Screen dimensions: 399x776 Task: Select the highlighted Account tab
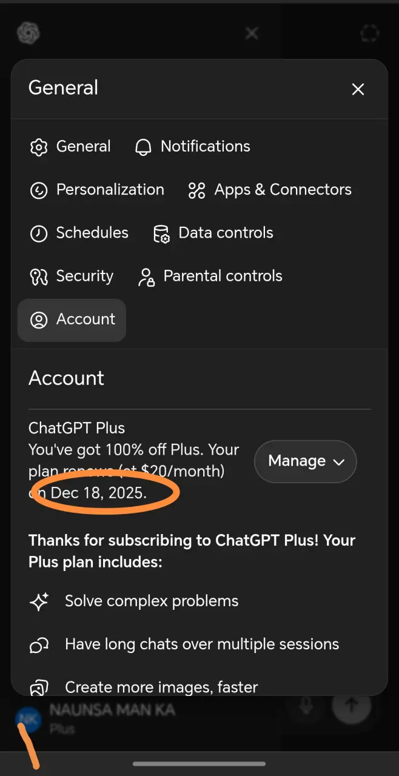pos(72,320)
